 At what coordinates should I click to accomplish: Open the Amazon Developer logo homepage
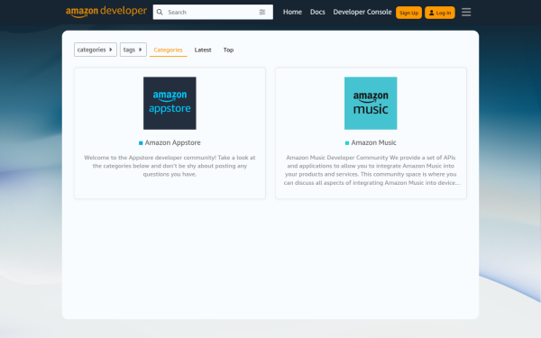coord(106,12)
